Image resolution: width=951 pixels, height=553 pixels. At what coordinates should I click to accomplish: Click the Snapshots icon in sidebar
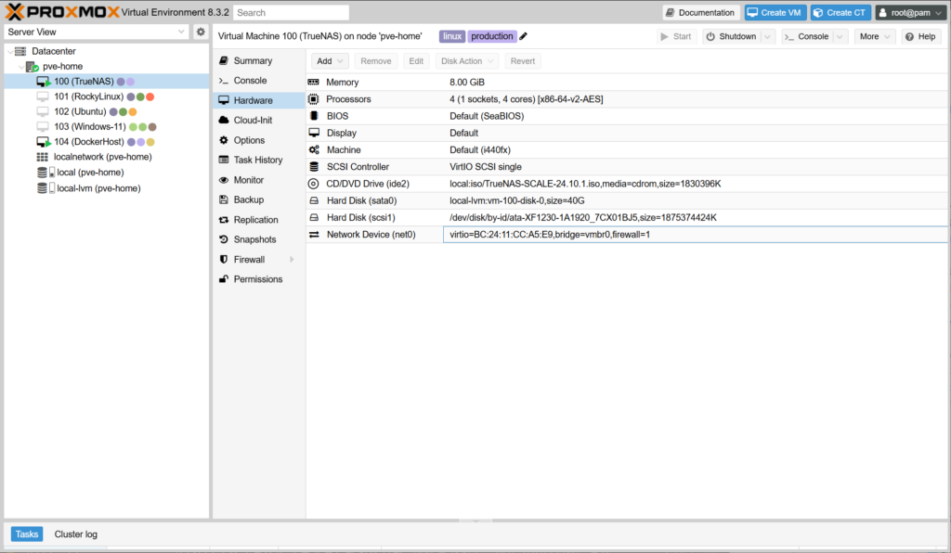tap(224, 239)
